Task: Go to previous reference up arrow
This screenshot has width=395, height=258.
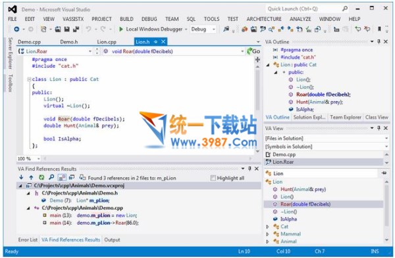Action: pos(31,178)
